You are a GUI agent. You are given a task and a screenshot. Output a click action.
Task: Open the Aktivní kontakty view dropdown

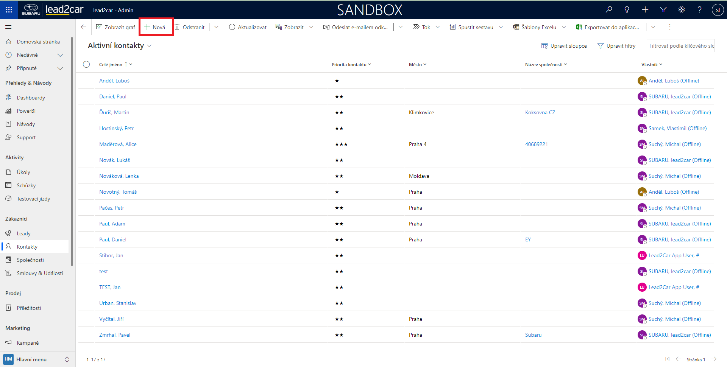pos(149,46)
